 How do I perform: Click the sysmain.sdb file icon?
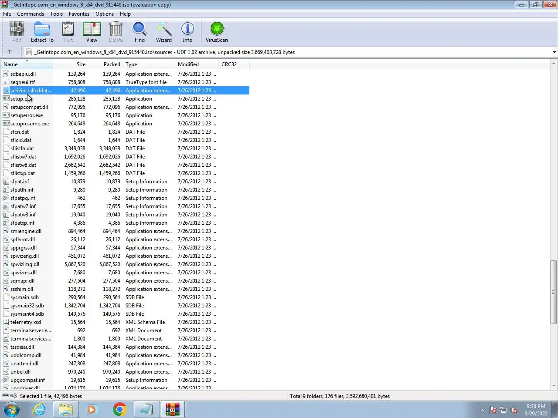point(6,297)
